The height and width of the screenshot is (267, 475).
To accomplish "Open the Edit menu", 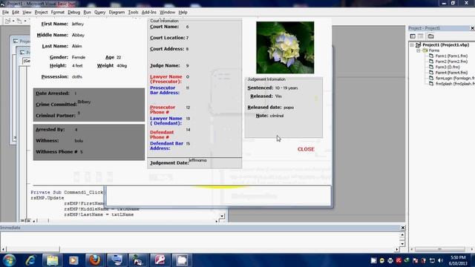I will (x=16, y=13).
